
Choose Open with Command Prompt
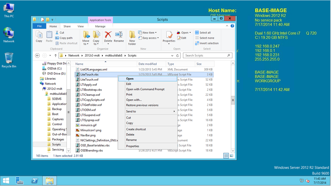pyautogui.click(x=147, y=89)
